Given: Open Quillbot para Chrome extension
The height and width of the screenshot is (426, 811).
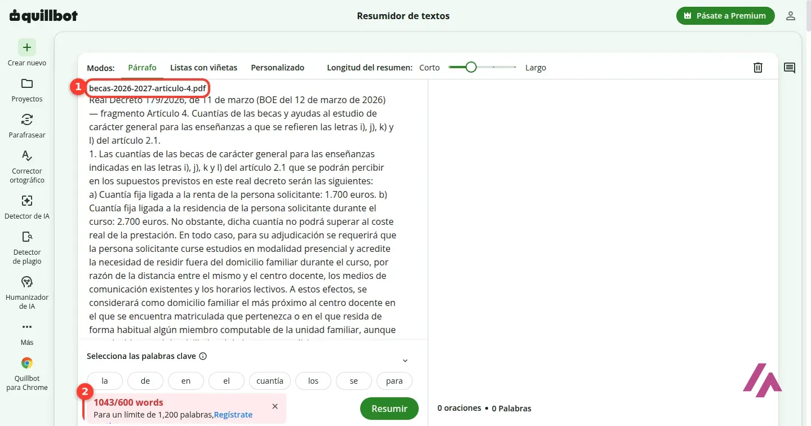Looking at the screenshot, I should (x=27, y=373).
